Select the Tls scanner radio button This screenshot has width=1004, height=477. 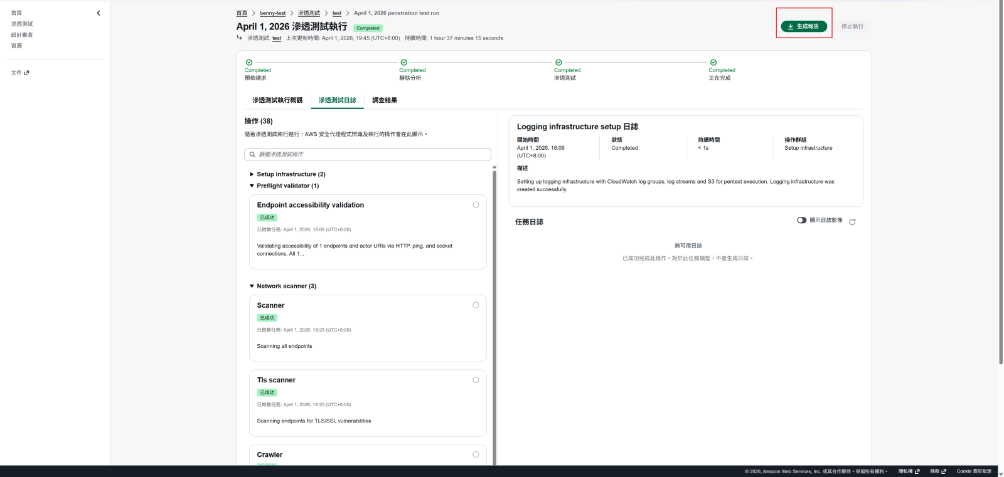pos(476,380)
